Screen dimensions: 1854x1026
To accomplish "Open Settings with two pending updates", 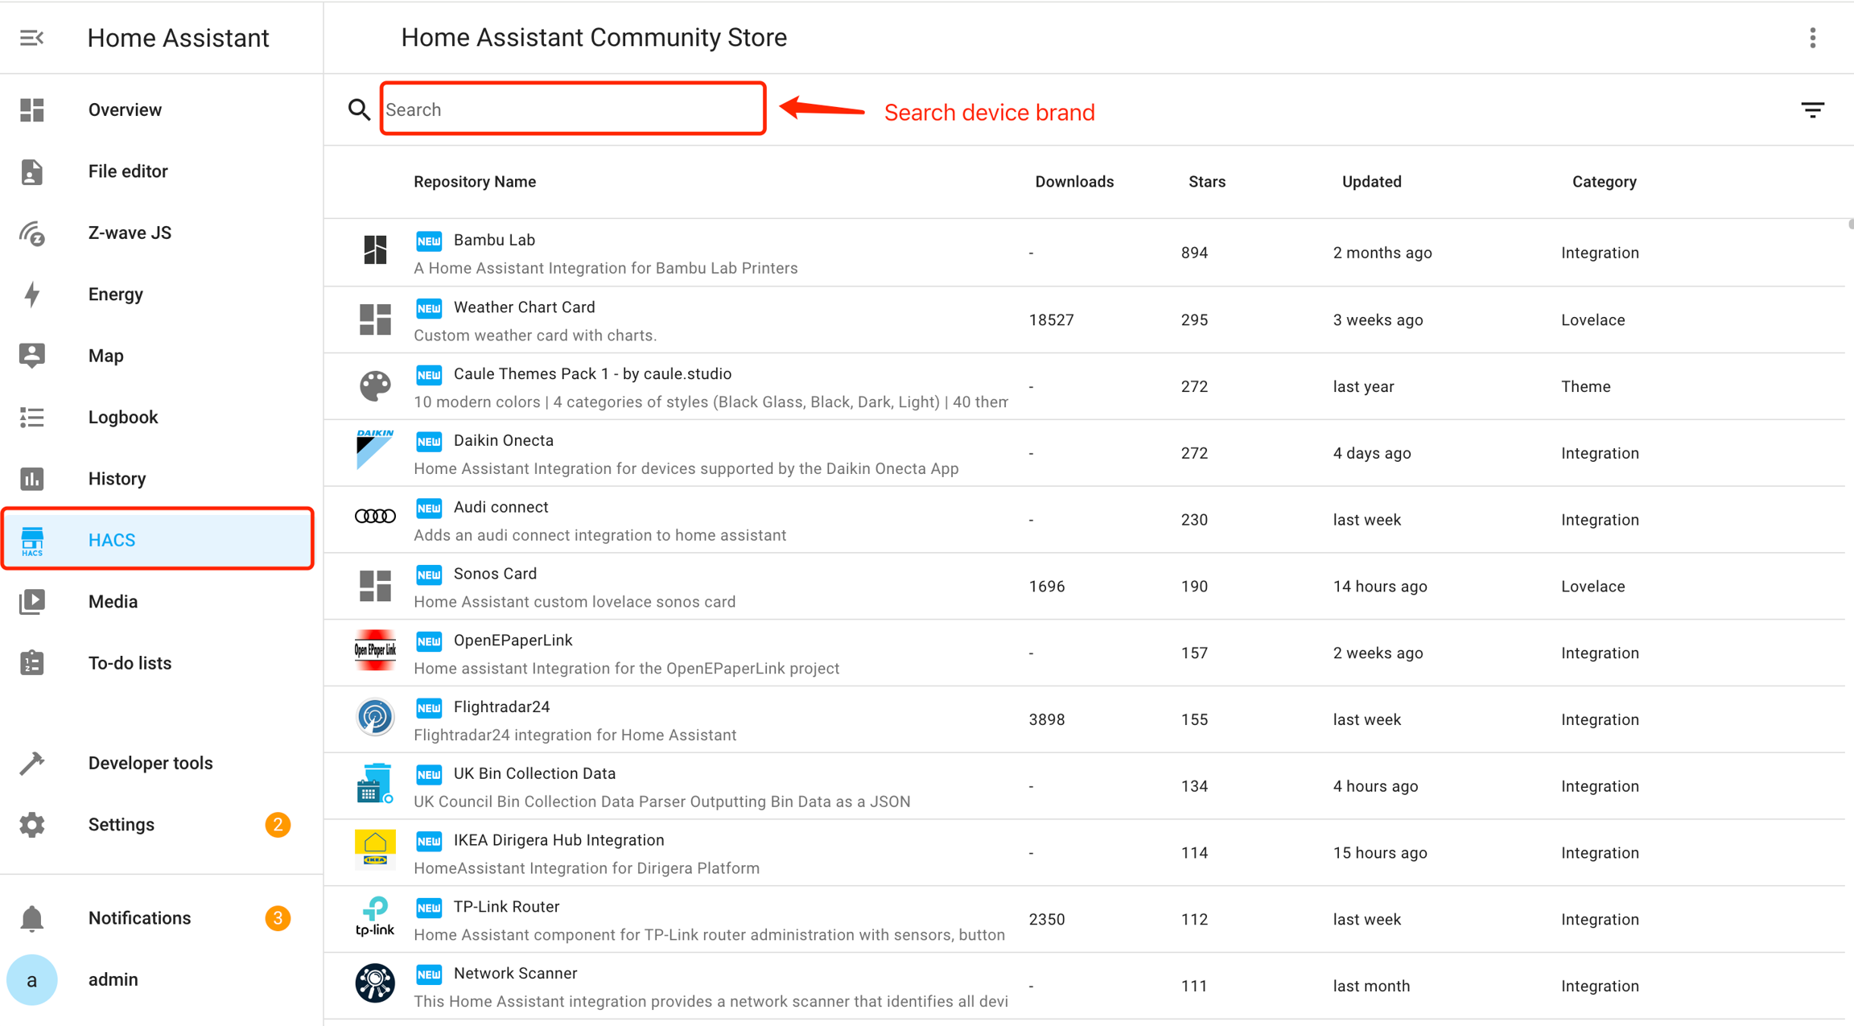I will point(122,825).
